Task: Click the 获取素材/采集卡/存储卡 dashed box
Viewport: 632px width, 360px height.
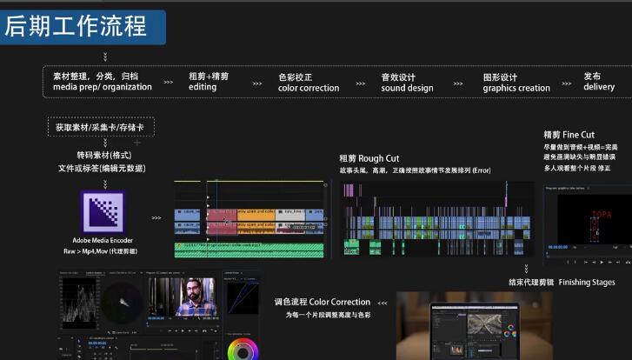Action: pos(100,127)
